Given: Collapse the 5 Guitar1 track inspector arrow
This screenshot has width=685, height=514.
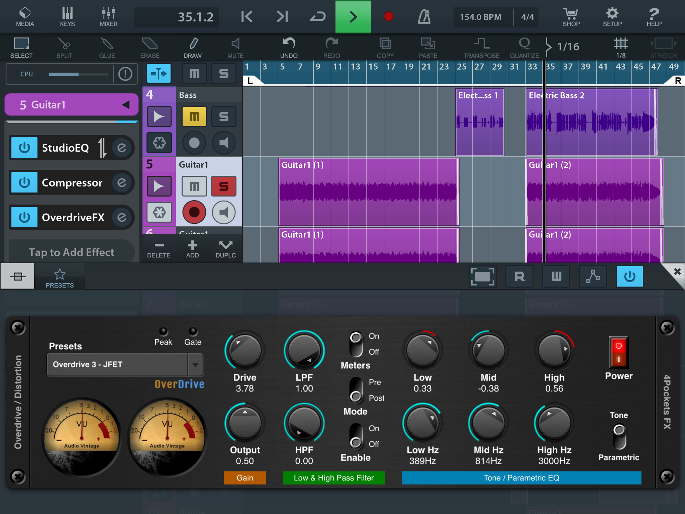Looking at the screenshot, I should point(126,105).
